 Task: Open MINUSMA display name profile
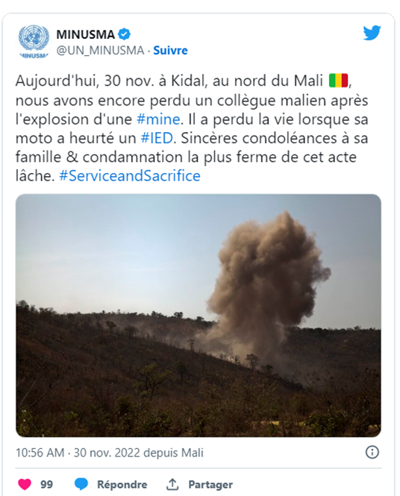(x=85, y=34)
